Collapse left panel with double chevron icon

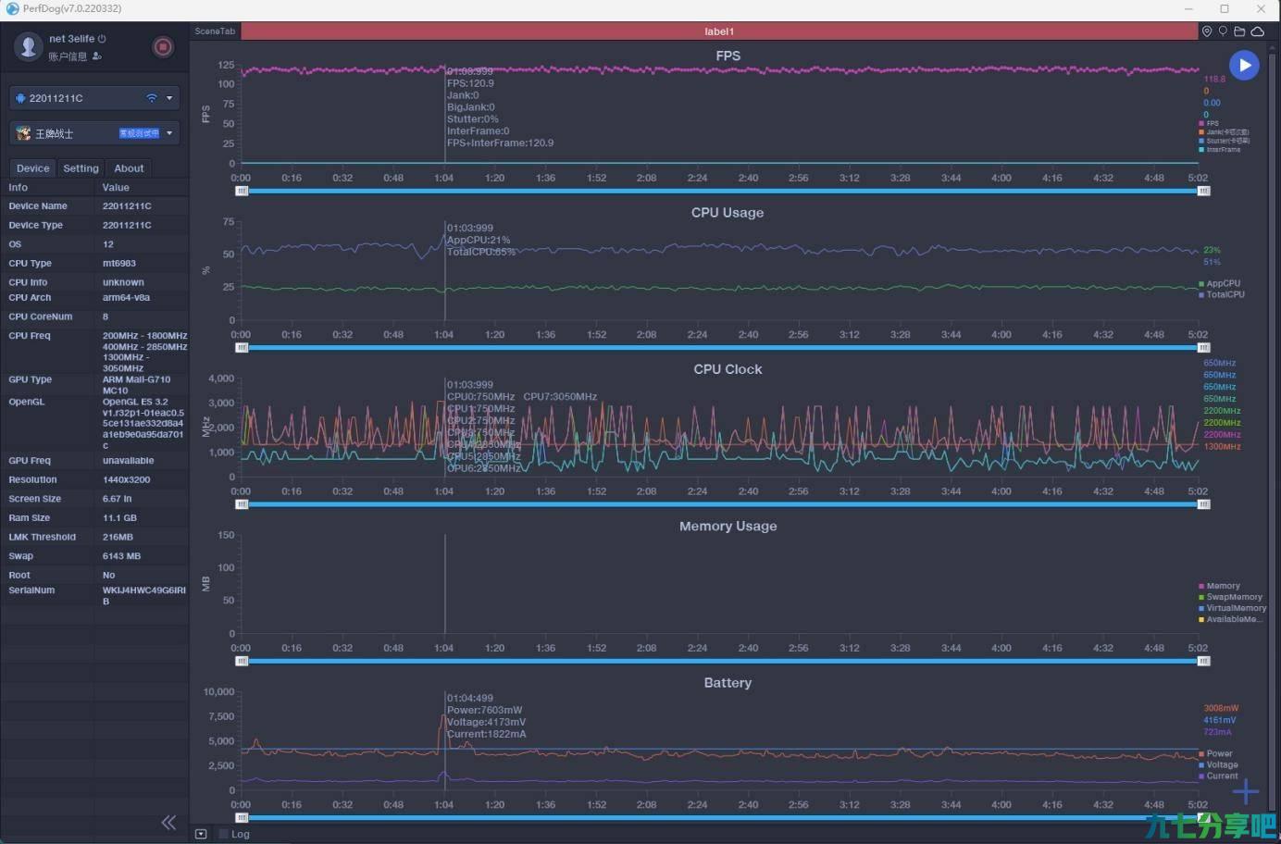pos(168,822)
